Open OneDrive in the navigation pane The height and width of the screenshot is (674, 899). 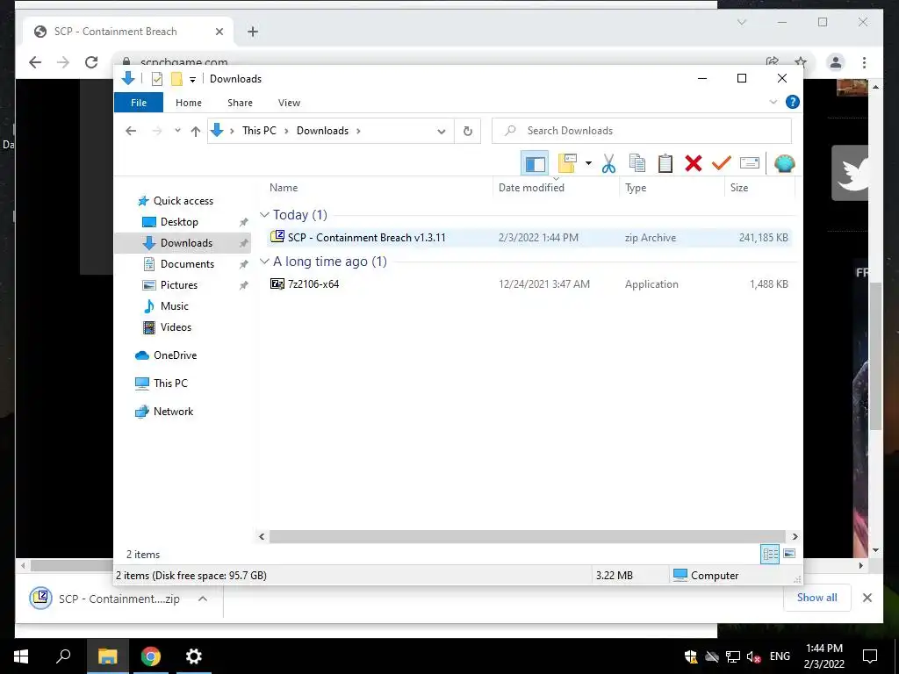coord(175,355)
